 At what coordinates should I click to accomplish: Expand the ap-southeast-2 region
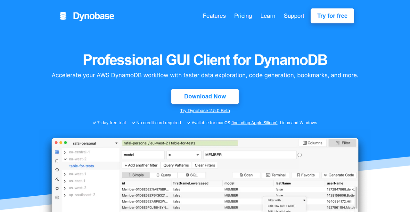pos(65,195)
